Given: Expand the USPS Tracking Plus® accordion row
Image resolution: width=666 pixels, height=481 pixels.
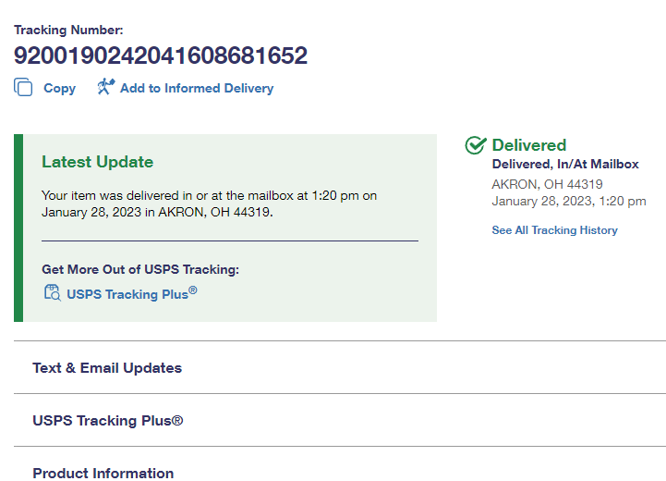Looking at the screenshot, I should pyautogui.click(x=108, y=420).
